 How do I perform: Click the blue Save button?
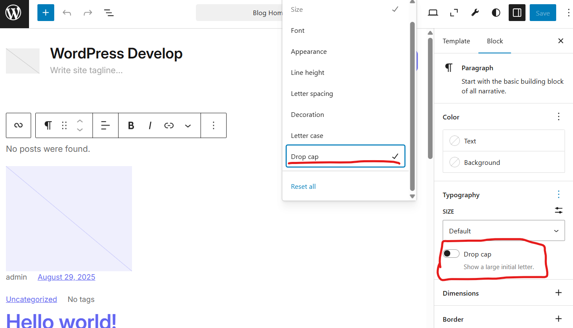click(x=543, y=13)
